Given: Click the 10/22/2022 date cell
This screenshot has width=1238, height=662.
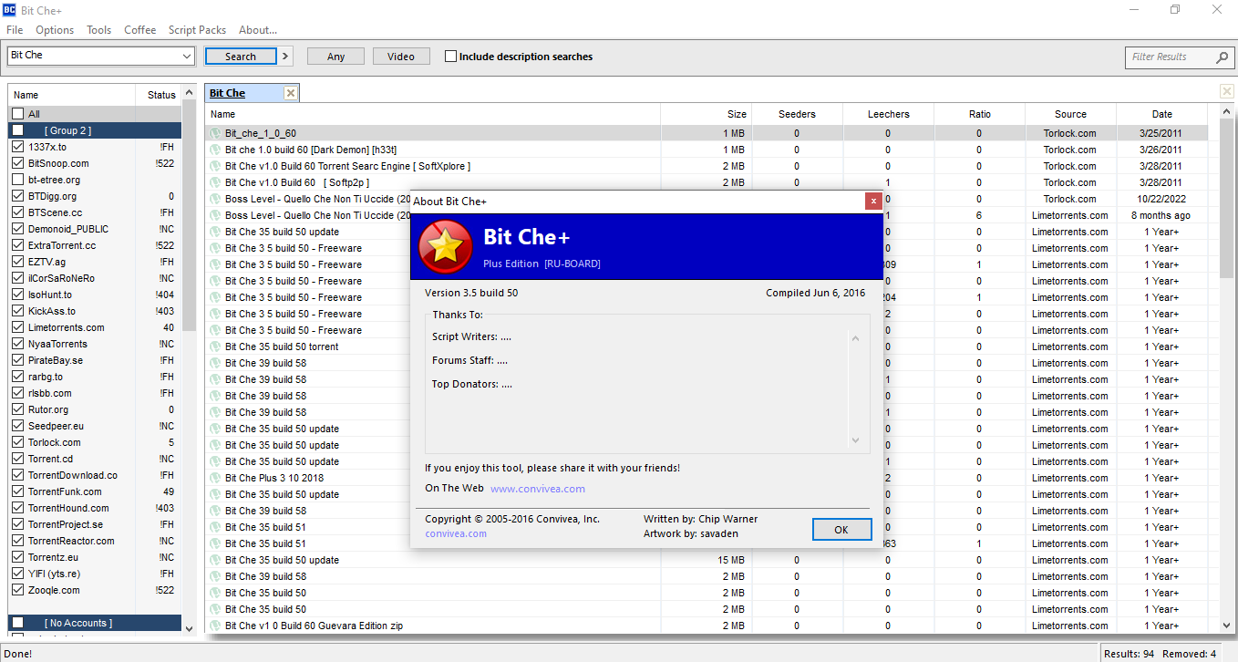Looking at the screenshot, I should tap(1161, 199).
